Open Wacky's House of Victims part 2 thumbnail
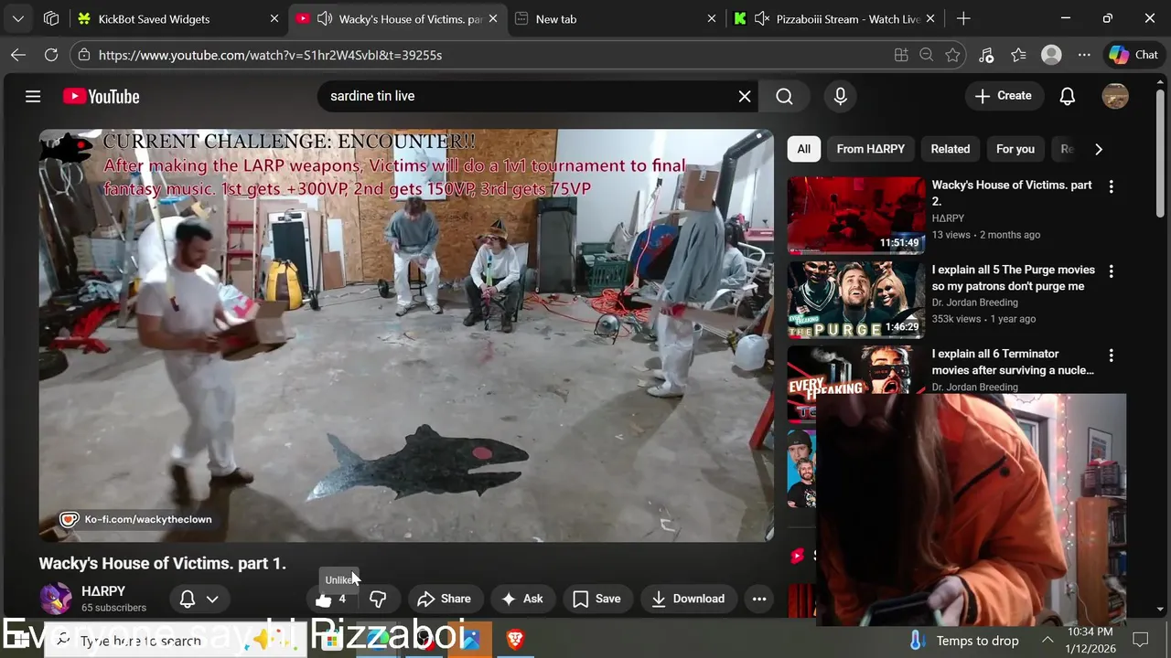The image size is (1171, 658). pos(856,216)
